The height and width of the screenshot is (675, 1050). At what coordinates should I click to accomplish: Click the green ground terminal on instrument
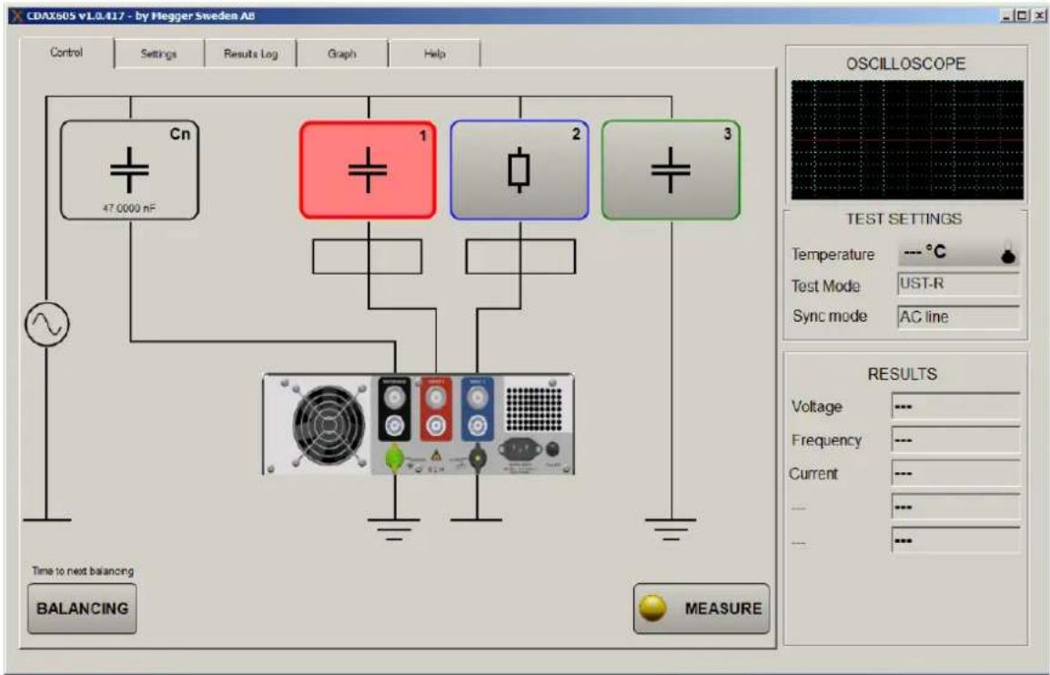click(x=394, y=458)
